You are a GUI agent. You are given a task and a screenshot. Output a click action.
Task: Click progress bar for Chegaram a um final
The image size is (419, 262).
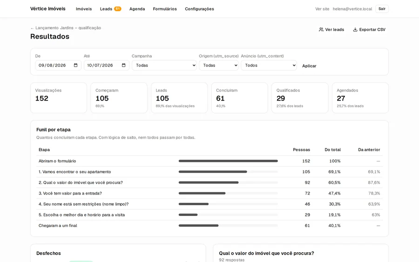228,226
